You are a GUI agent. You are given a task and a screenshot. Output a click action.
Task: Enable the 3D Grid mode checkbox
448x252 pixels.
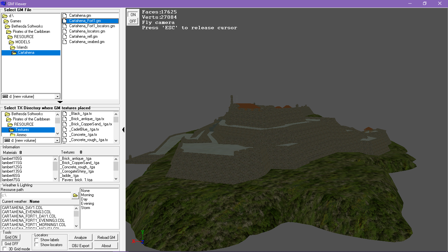[5, 249]
